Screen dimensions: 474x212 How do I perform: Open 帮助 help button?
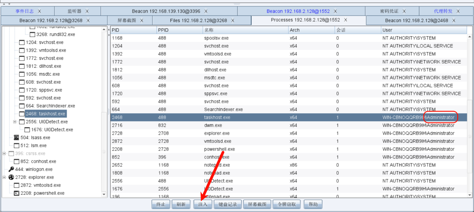pyautogui.click(x=313, y=204)
